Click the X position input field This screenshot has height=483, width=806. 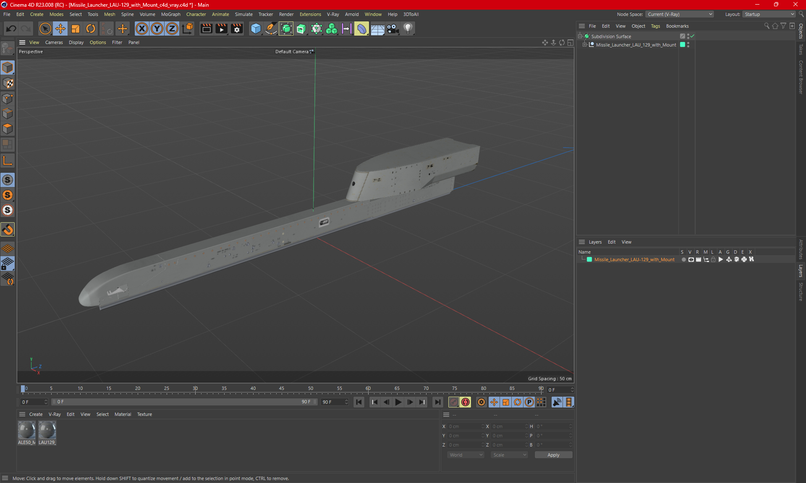(465, 426)
